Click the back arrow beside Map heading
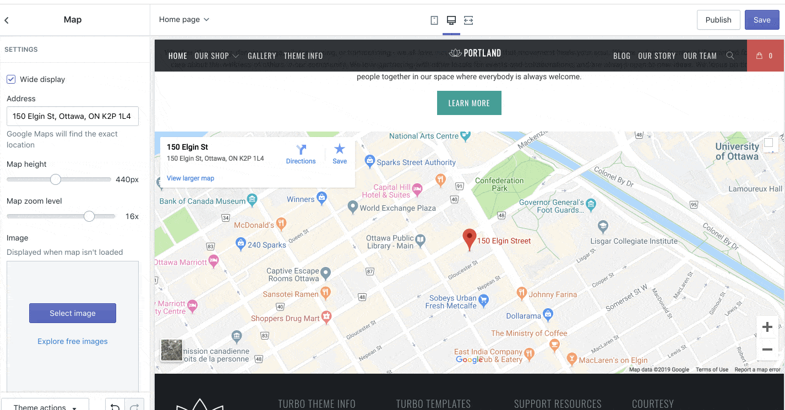The image size is (785, 410). 7,20
